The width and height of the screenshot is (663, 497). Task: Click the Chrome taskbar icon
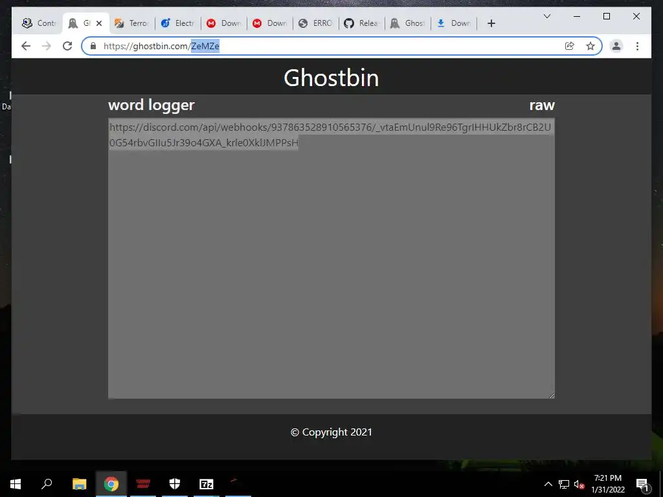111,484
